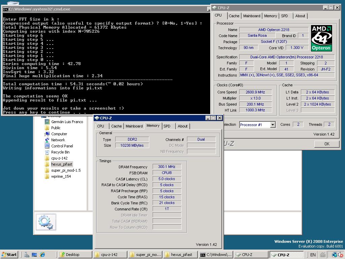Click the JH-F2 revision value
This screenshot has height=259, width=345.
click(326, 69)
